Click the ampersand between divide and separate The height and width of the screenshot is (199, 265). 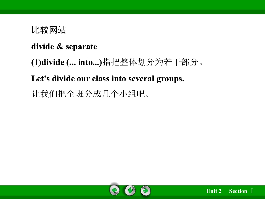pyautogui.click(x=60, y=46)
